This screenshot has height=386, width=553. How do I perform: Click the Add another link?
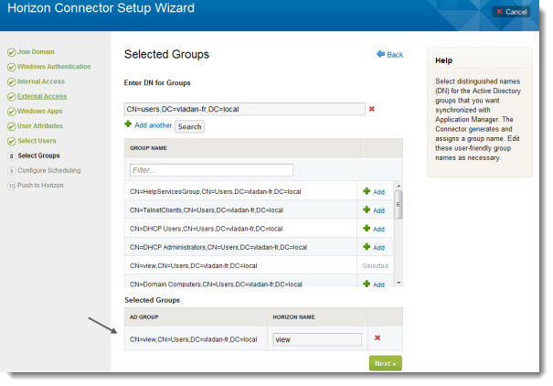[153, 125]
